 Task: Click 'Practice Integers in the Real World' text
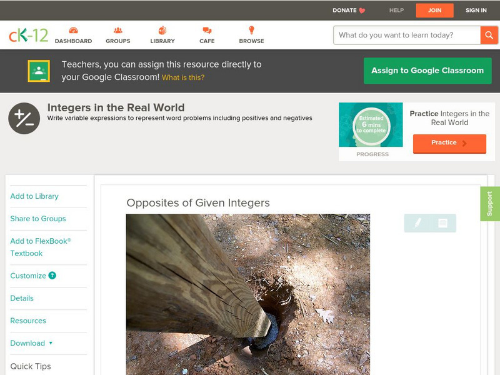(x=449, y=118)
